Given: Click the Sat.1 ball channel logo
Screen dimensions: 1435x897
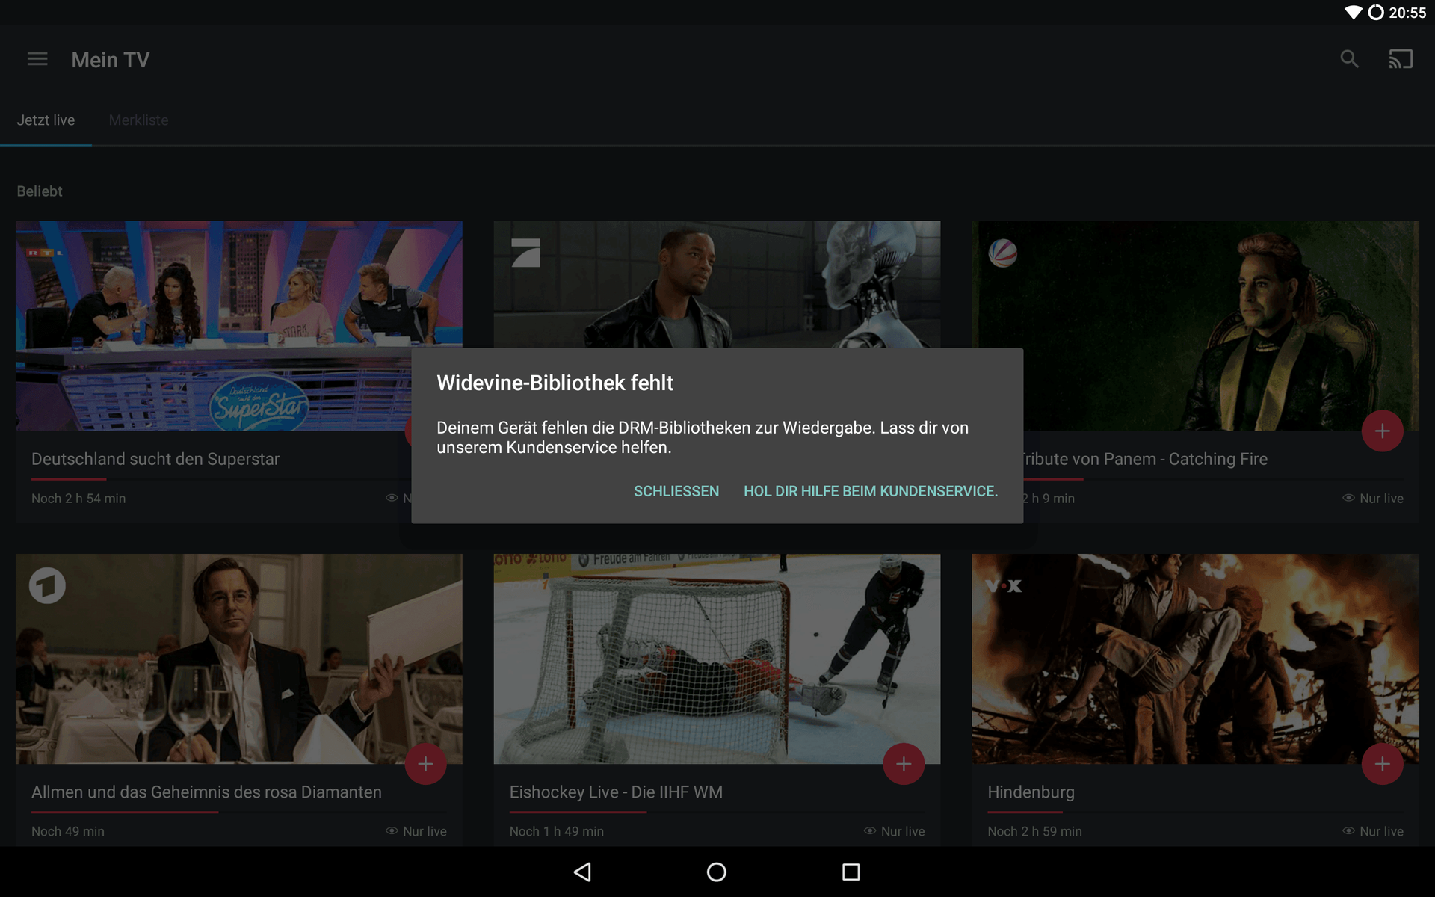Looking at the screenshot, I should 1002,253.
